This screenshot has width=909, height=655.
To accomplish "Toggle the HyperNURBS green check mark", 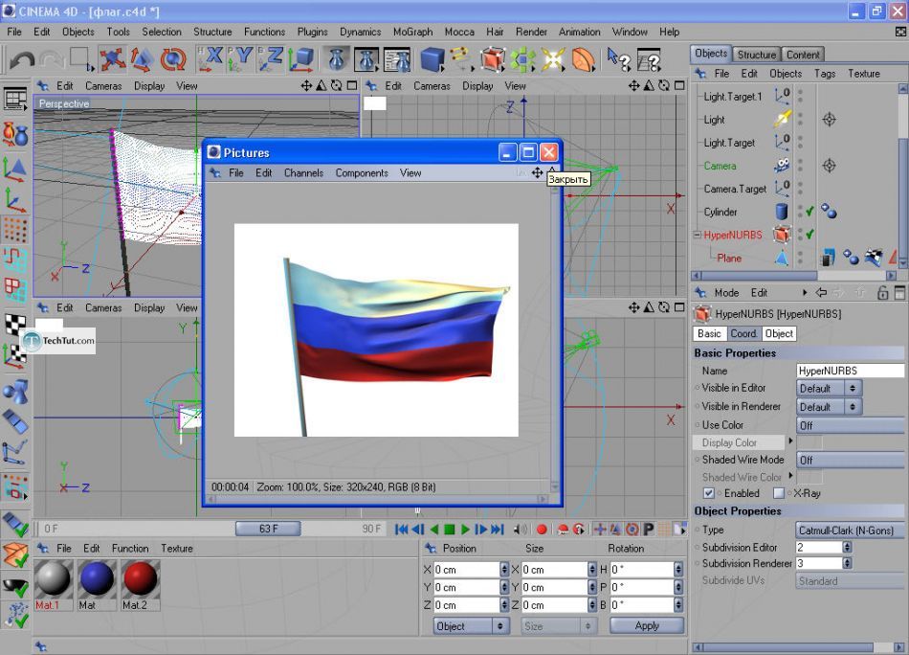I will tap(809, 235).
